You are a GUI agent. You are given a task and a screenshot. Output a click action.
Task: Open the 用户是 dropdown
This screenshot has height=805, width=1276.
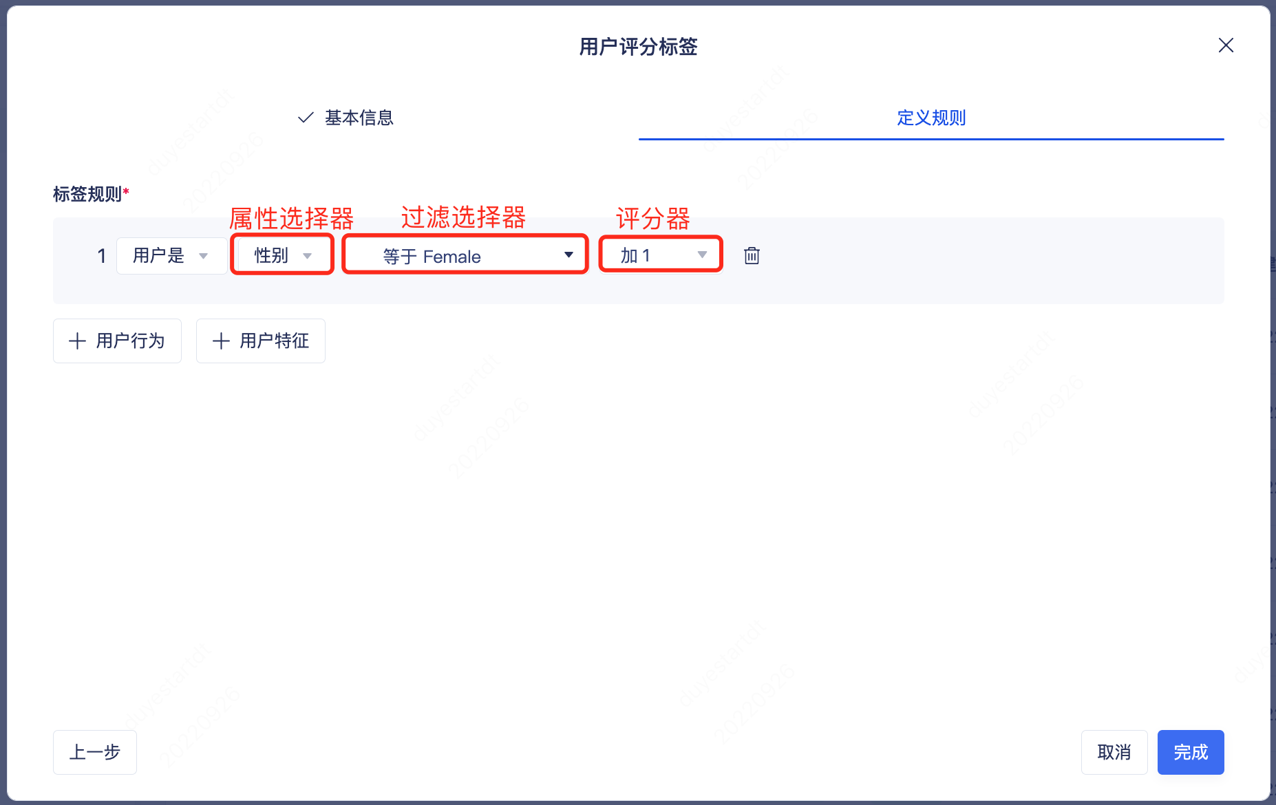(171, 256)
